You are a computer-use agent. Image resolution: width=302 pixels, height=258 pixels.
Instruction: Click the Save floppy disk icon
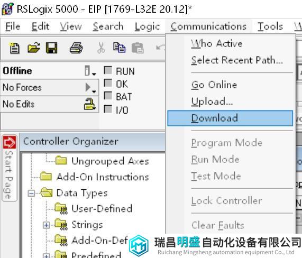(x=52, y=48)
